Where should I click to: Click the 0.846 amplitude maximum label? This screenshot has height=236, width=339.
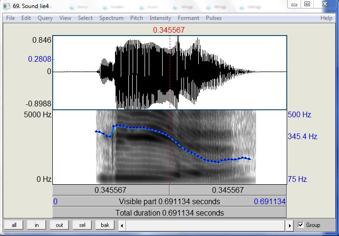tap(42, 40)
